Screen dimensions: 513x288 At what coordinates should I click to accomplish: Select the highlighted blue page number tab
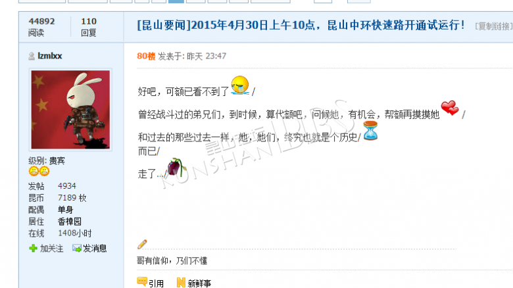tap(176, 1)
